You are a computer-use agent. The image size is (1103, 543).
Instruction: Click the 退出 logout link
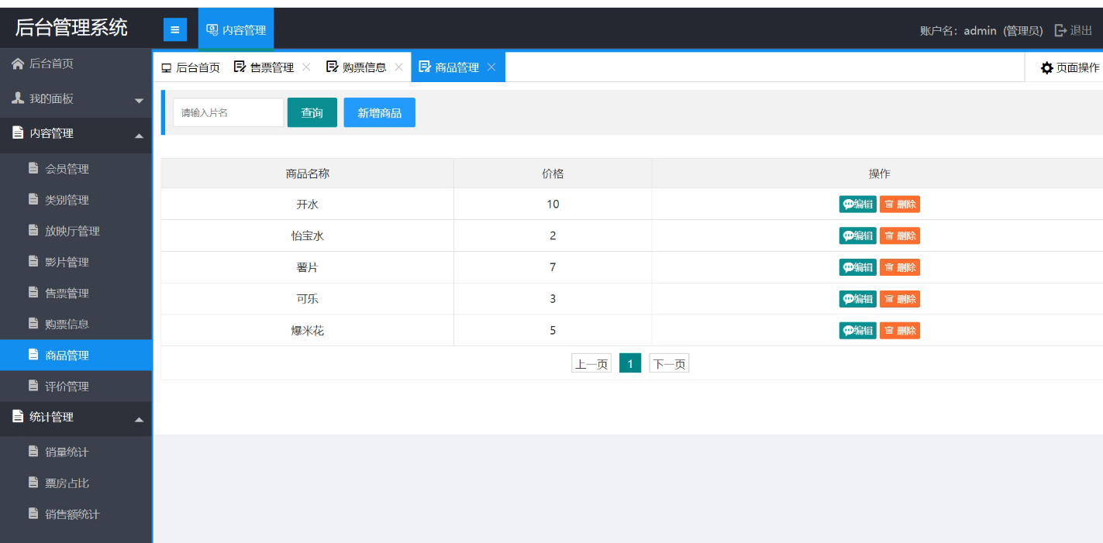[x=1074, y=30]
